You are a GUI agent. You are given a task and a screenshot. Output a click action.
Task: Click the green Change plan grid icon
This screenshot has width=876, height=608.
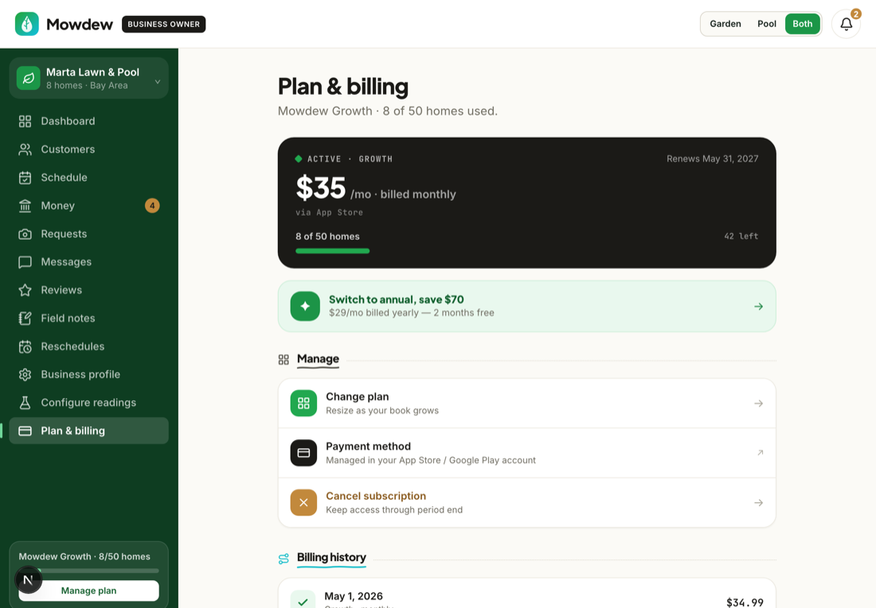(x=303, y=403)
